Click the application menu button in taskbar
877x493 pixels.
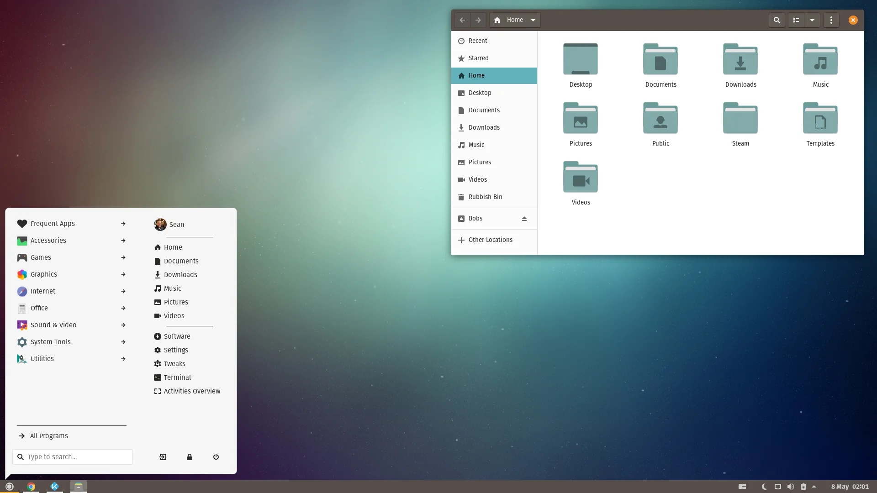pos(10,487)
